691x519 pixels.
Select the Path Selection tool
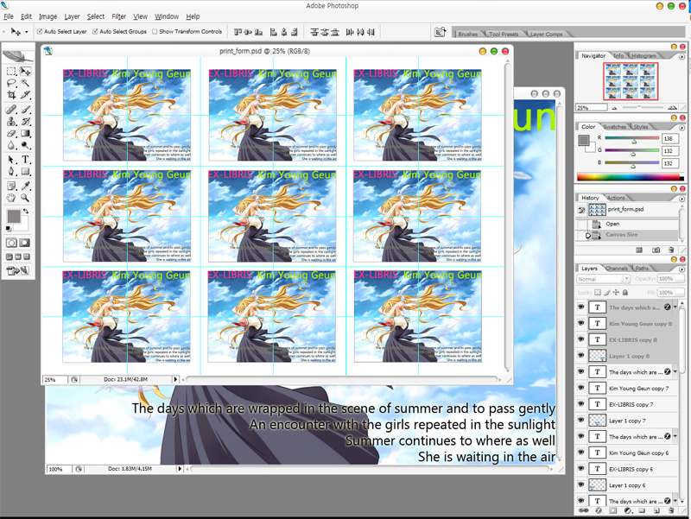pos(11,160)
